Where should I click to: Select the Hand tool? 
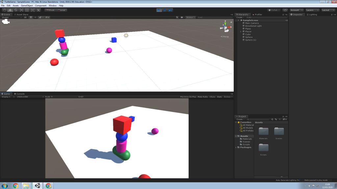point(5,10)
